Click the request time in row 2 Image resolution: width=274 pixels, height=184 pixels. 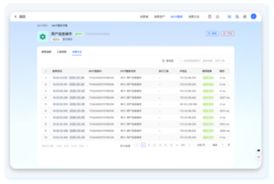point(68,84)
